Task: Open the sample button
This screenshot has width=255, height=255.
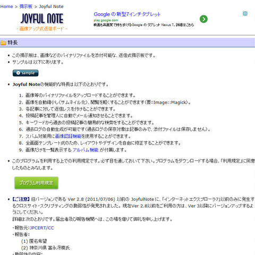Action: pyautogui.click(x=25, y=73)
